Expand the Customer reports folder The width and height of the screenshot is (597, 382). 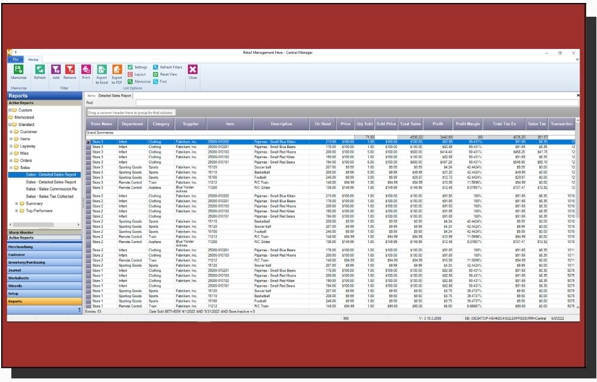pos(11,132)
